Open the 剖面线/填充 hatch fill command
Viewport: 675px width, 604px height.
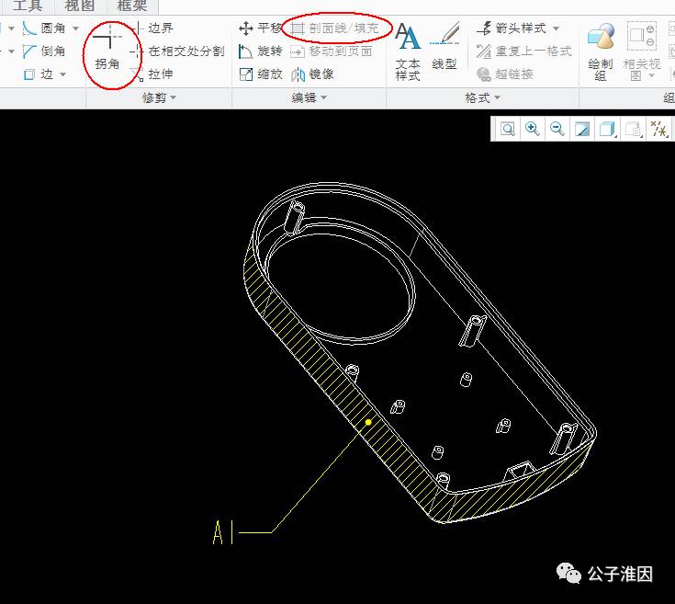point(335,28)
